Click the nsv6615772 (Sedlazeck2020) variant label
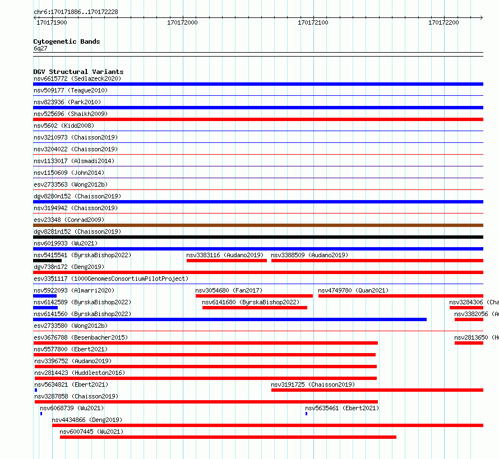The height and width of the screenshot is (459, 499). point(77,78)
